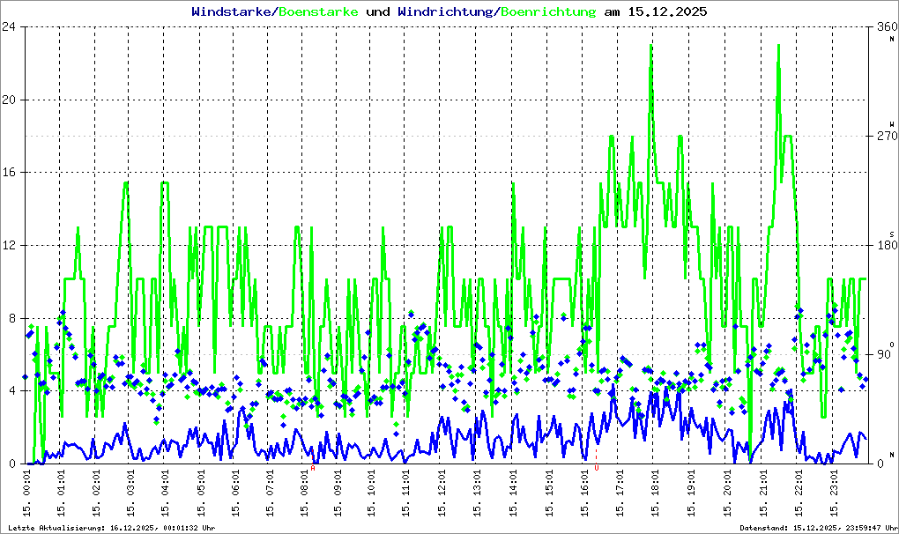Click the Datenstand timestamp footer
This screenshot has height=534, width=899.
pos(819,528)
